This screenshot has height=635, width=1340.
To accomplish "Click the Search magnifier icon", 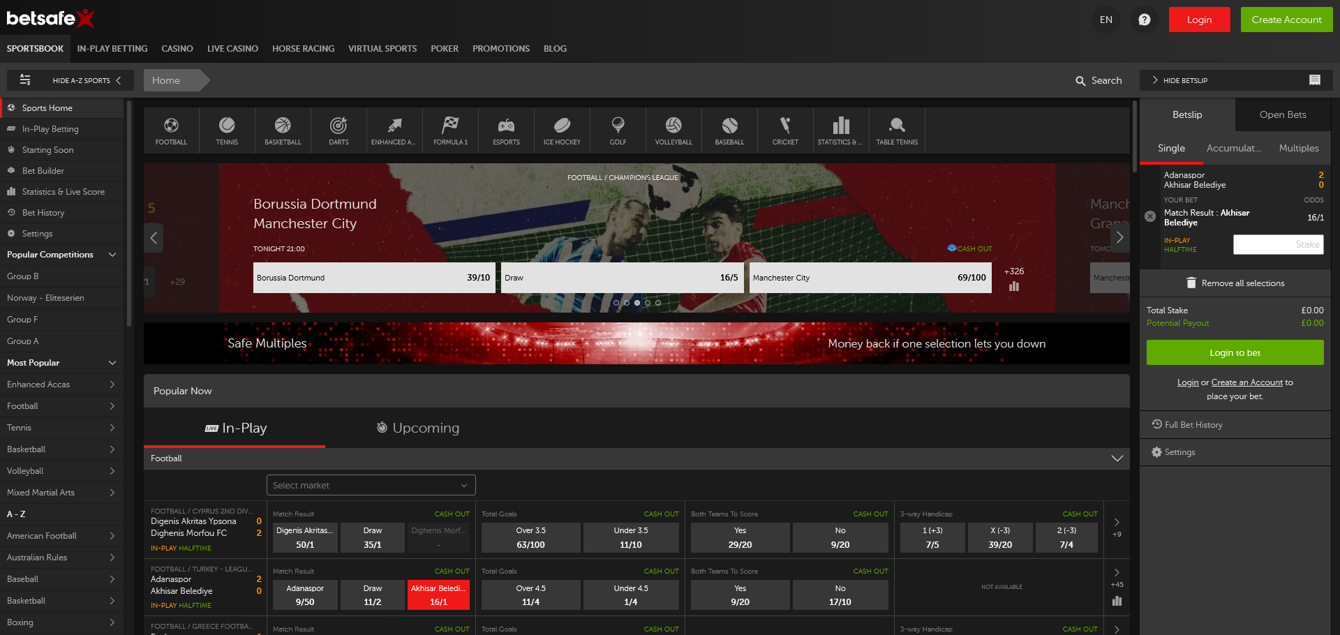I will (1080, 81).
